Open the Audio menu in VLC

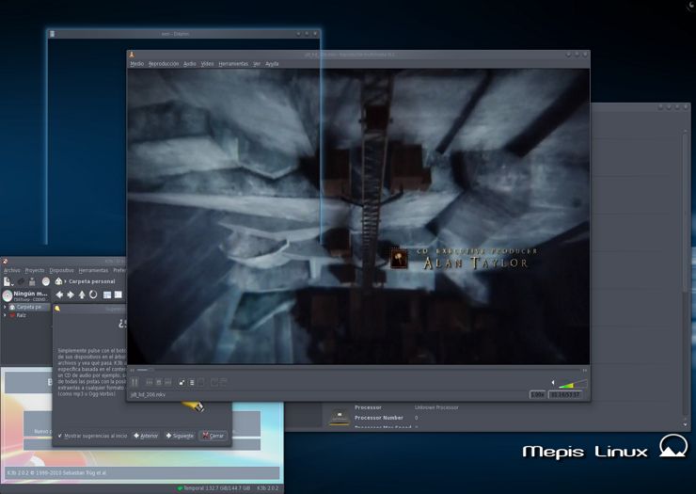[x=190, y=64]
